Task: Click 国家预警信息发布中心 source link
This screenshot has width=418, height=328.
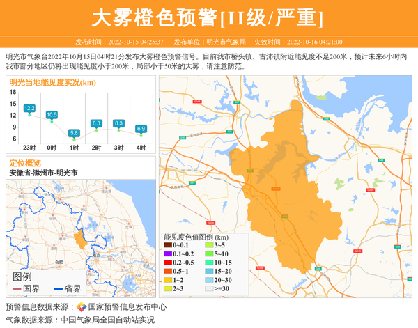Action: tap(127, 307)
